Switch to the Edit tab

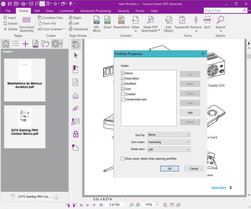click(x=37, y=11)
